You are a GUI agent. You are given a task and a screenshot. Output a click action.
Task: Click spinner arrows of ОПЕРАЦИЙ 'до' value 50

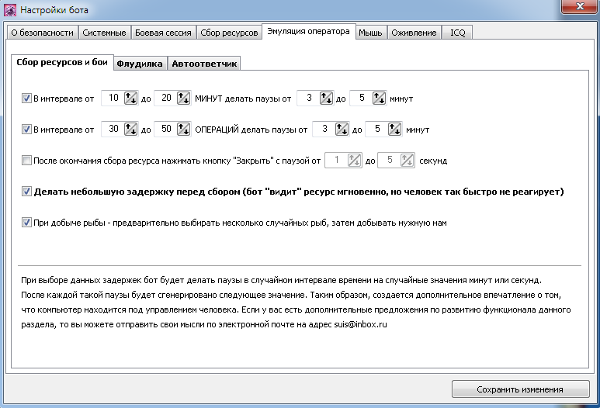(183, 130)
